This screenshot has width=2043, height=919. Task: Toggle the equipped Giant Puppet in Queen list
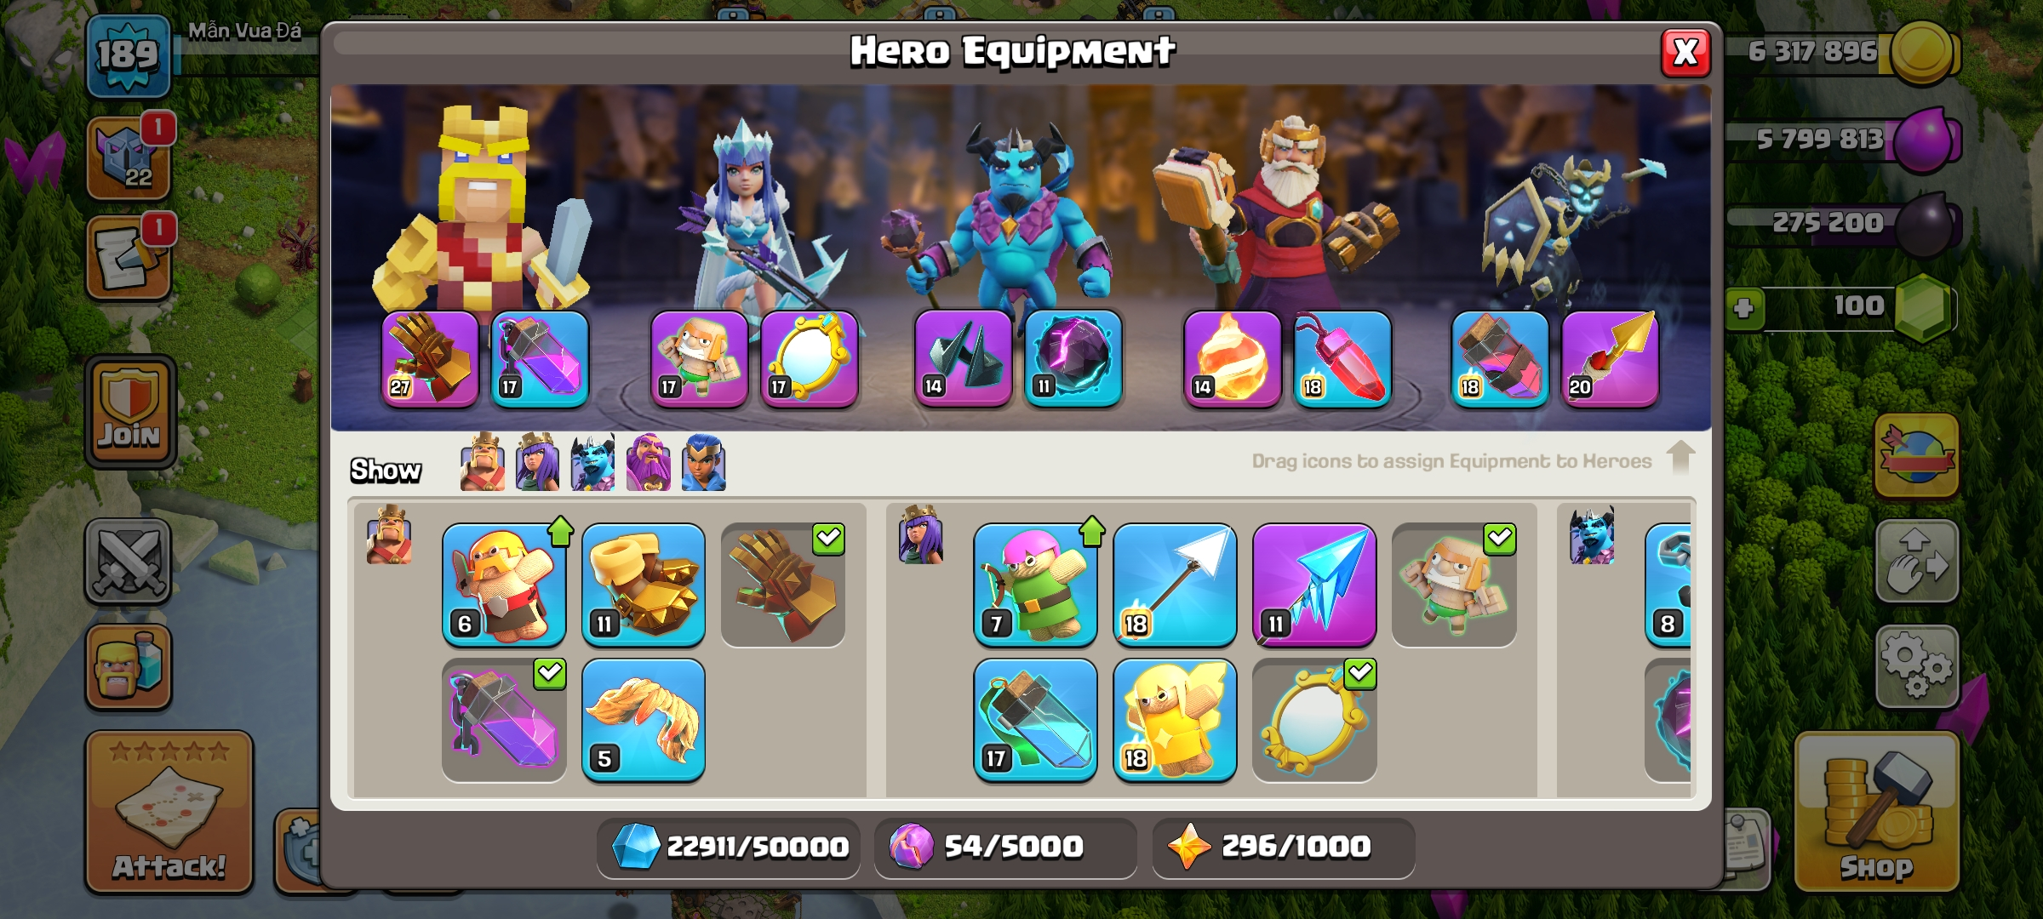point(1454,585)
